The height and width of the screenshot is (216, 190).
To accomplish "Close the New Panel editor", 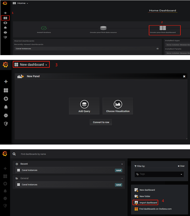I will [x=184, y=76].
